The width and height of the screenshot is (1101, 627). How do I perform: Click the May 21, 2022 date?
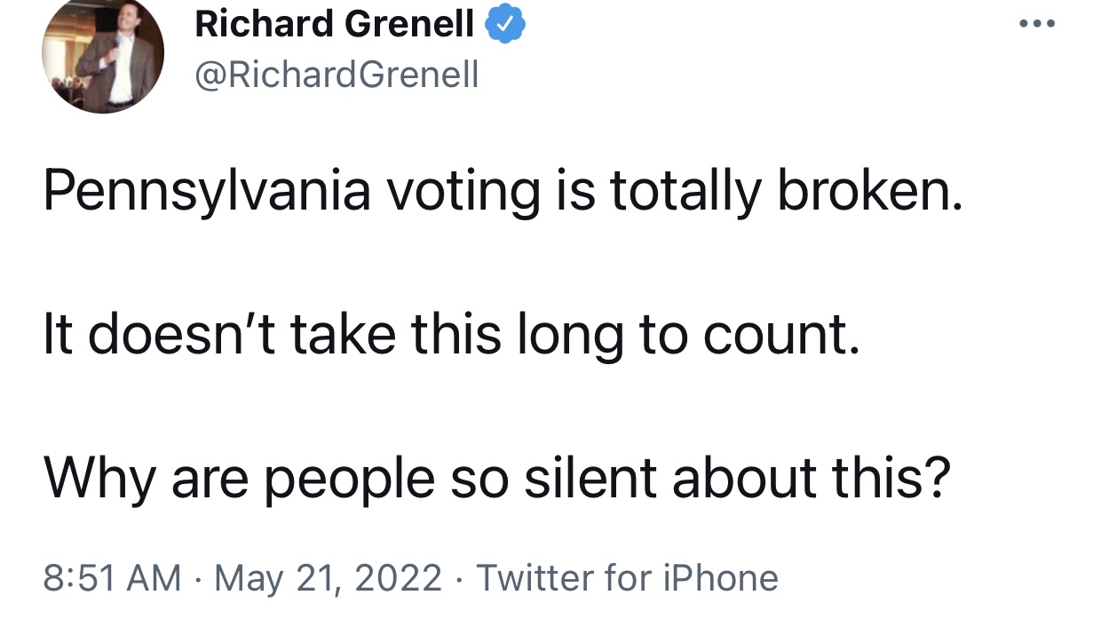329,578
